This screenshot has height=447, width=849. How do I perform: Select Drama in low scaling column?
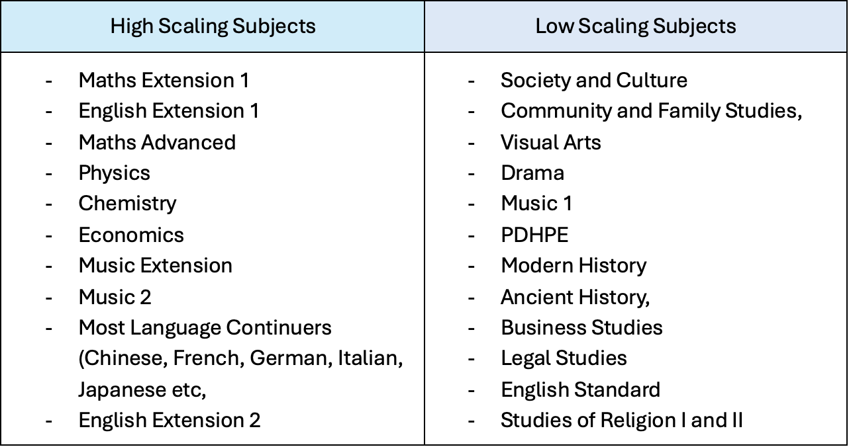532,173
